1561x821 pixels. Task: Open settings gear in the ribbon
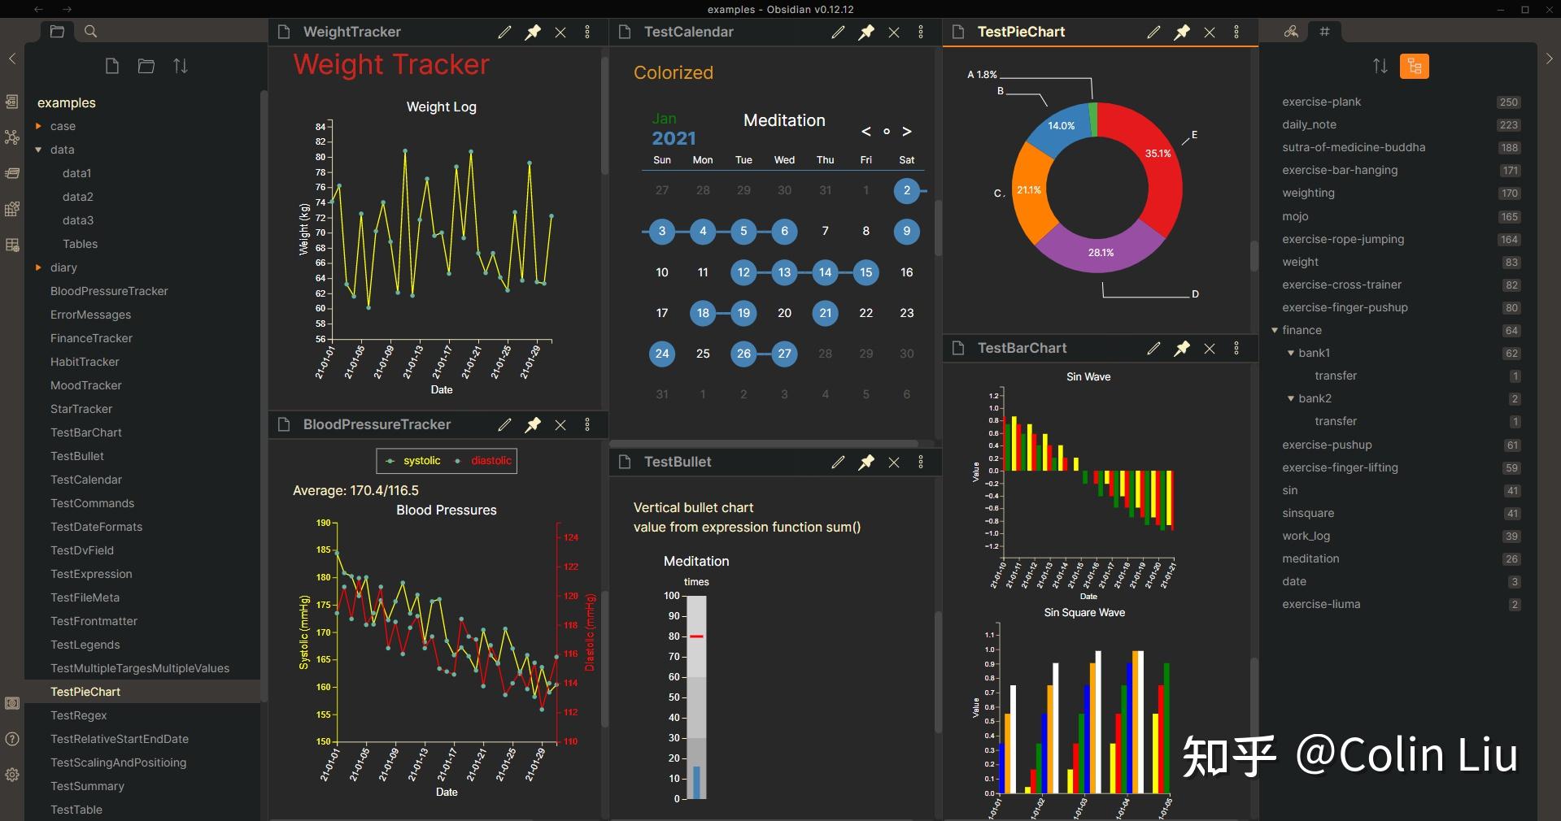(x=12, y=775)
